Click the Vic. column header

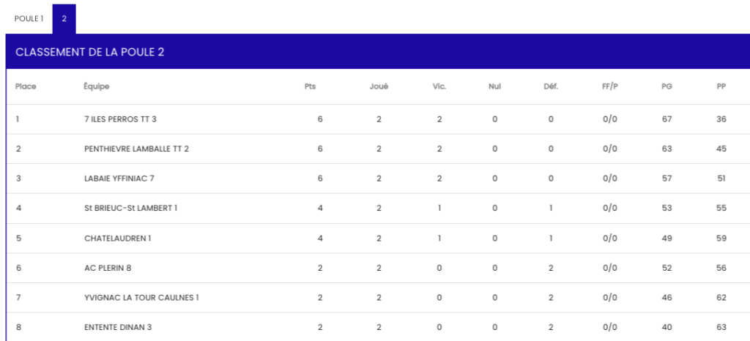(x=439, y=86)
